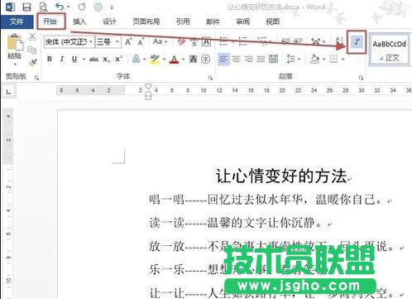412x299 pixels.
Task: Save the document with floppy icon
Action: click(x=26, y=7)
